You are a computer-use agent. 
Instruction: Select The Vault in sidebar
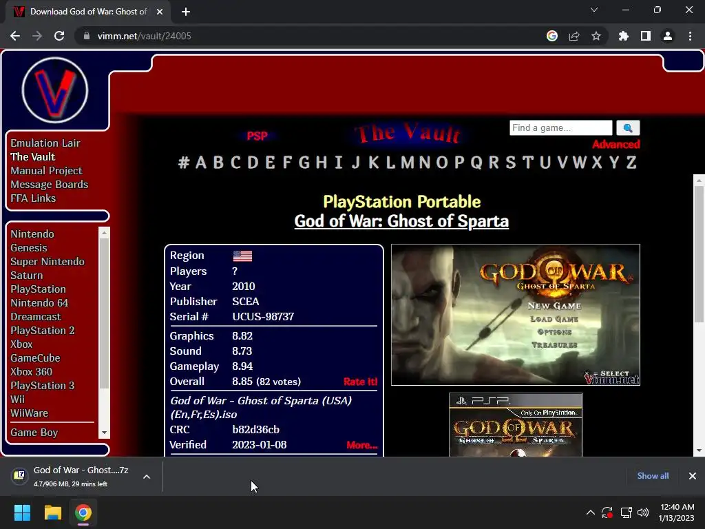33,156
